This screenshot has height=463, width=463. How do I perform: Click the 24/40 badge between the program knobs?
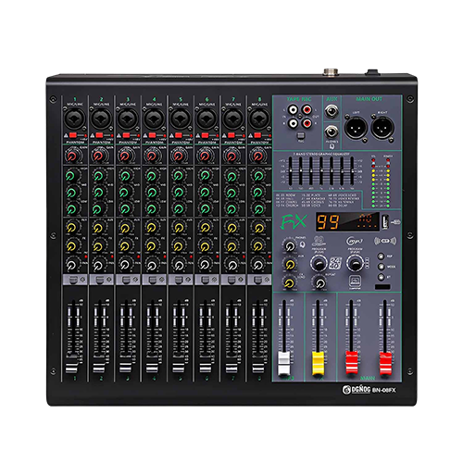[335, 263]
